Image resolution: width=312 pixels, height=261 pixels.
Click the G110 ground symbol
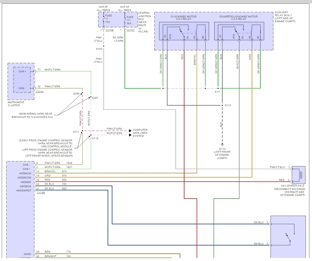tap(222, 145)
